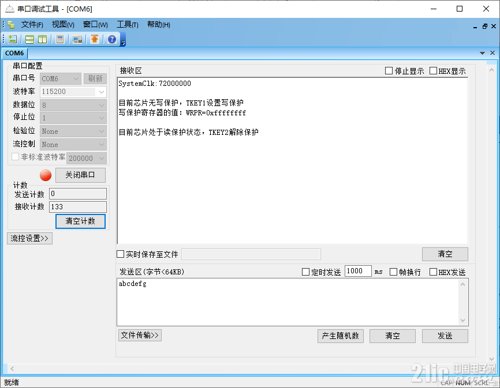Clear the receive area with 清空

pyautogui.click(x=445, y=254)
